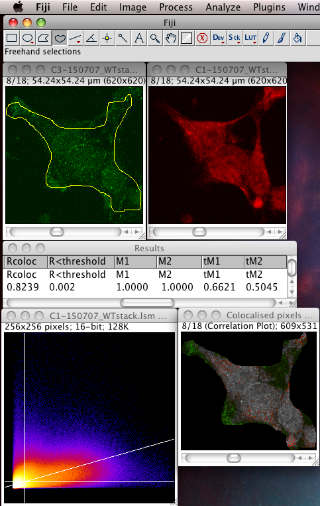Open the Analyze menu

tap(223, 7)
